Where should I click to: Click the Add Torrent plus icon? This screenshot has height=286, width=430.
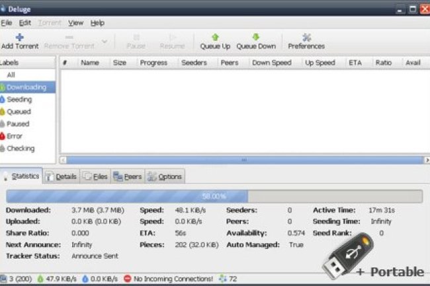point(19,37)
